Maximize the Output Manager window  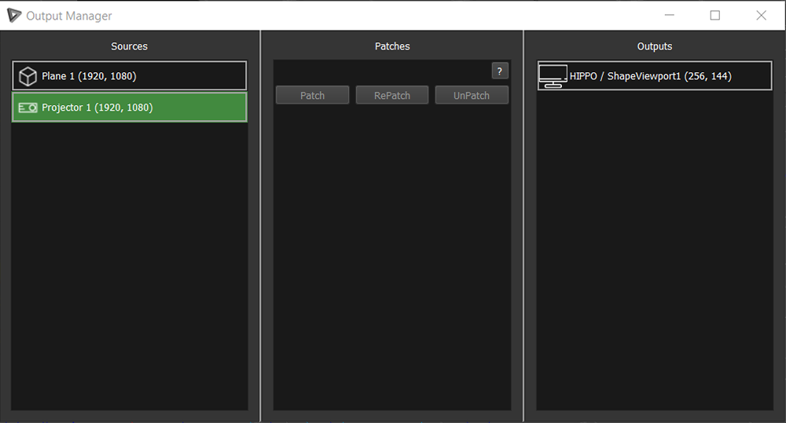(715, 16)
